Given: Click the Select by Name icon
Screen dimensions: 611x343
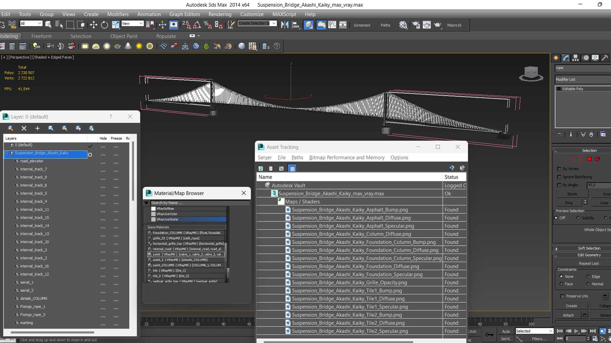Looking at the screenshot, I should click(x=59, y=25).
